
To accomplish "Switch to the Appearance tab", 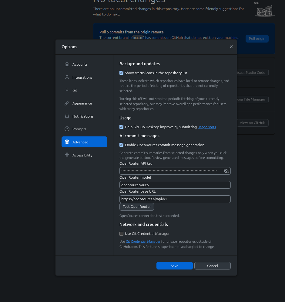I will tap(84, 103).
